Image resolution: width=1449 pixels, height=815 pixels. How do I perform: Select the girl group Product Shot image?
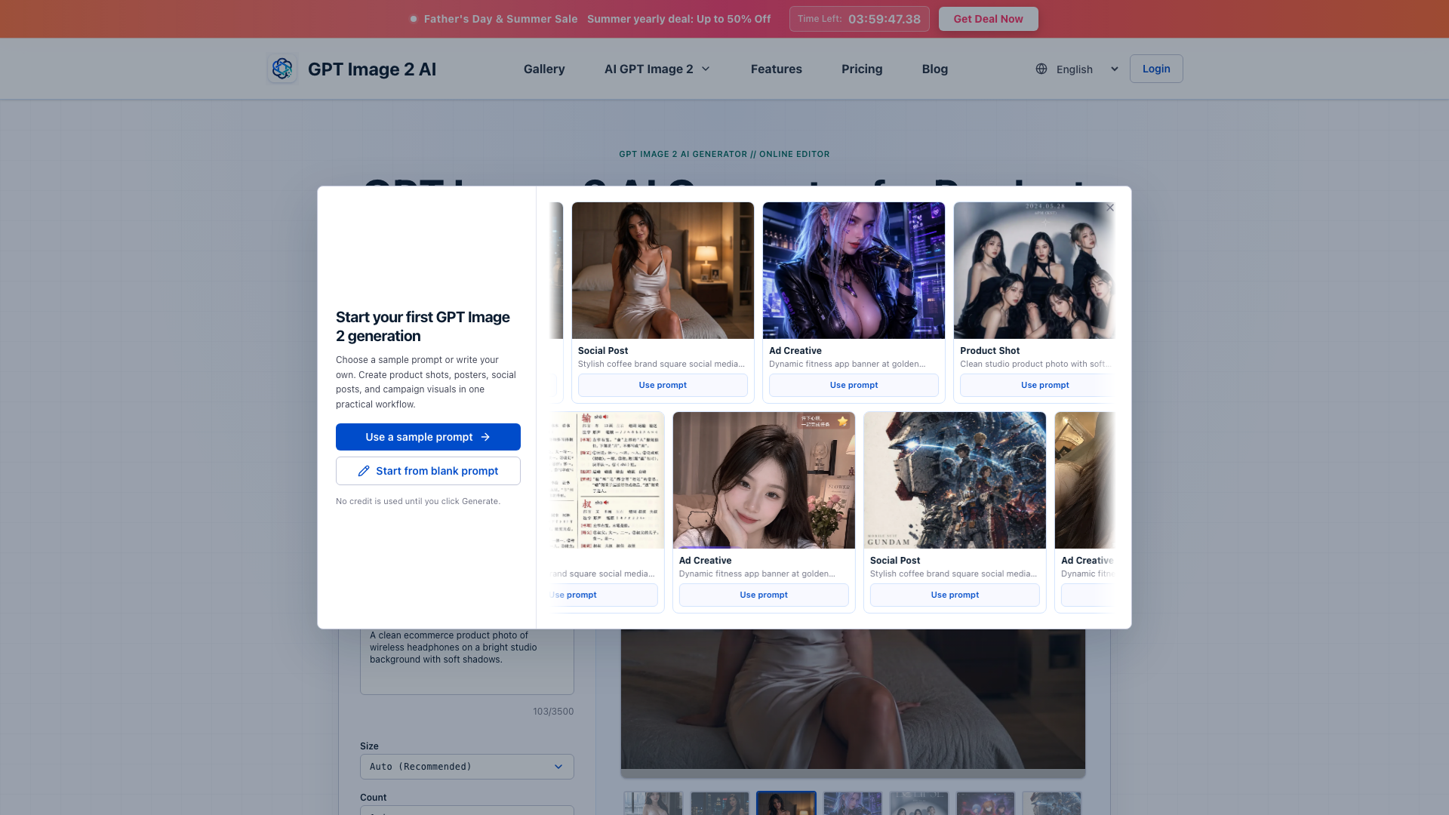[x=1035, y=270]
